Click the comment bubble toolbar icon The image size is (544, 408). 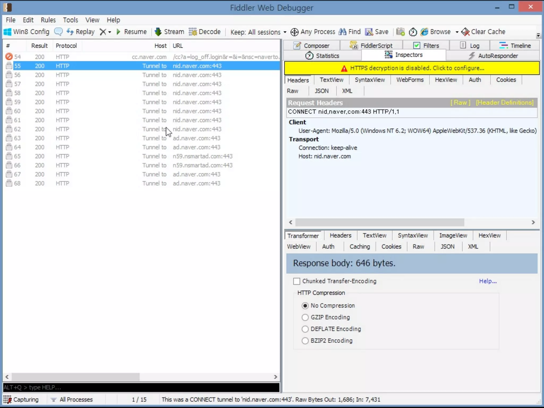58,32
